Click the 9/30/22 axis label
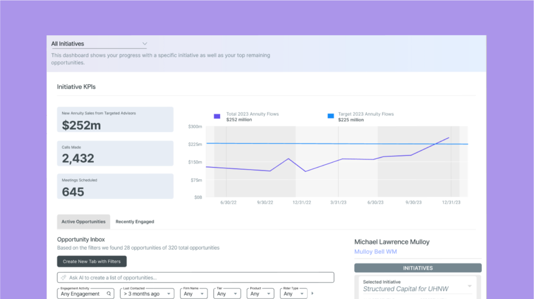534x299 pixels. (x=265, y=202)
